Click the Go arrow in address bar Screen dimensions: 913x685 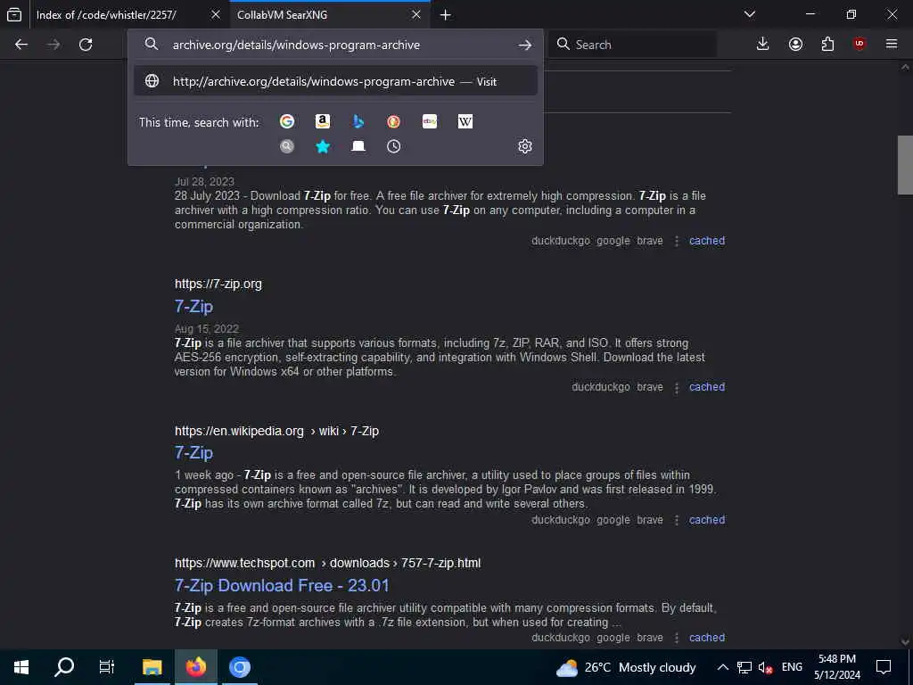[x=524, y=45]
